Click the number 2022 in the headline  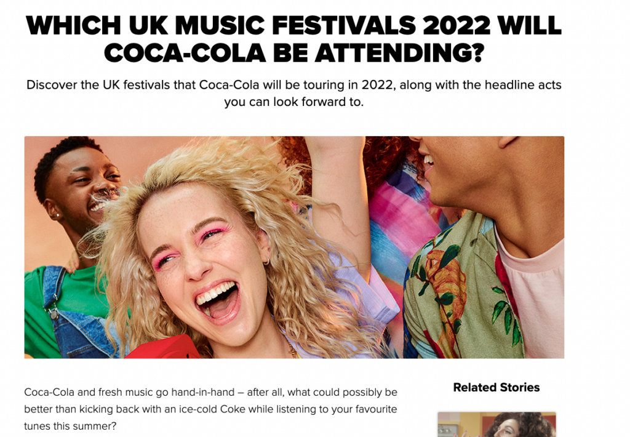456,25
